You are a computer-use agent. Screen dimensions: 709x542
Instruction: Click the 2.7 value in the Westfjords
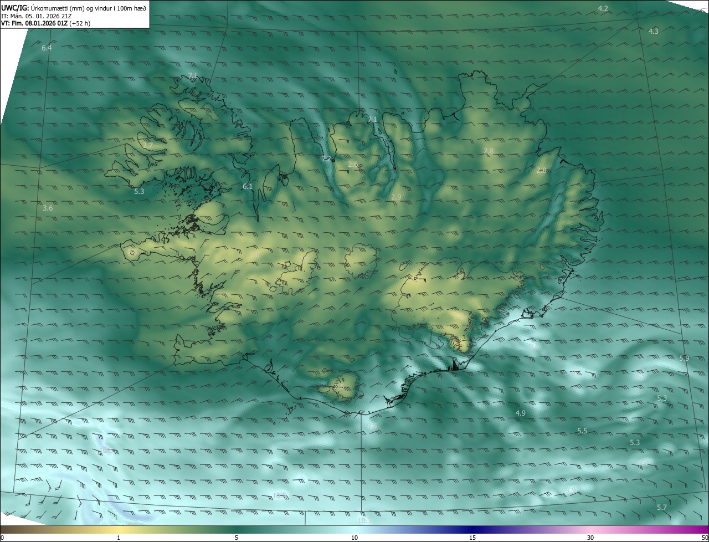[148, 146]
